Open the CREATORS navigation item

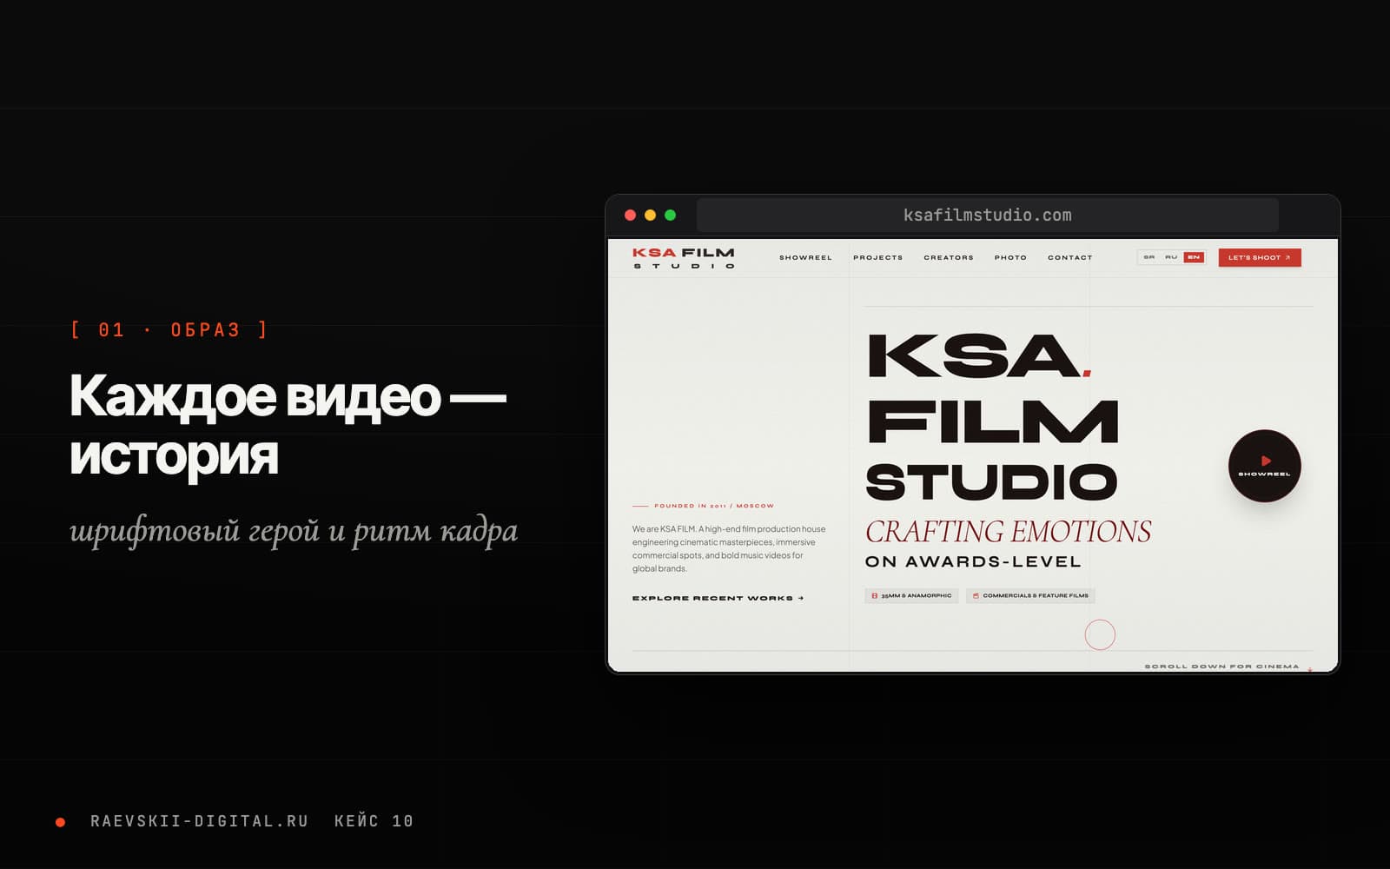pos(949,257)
